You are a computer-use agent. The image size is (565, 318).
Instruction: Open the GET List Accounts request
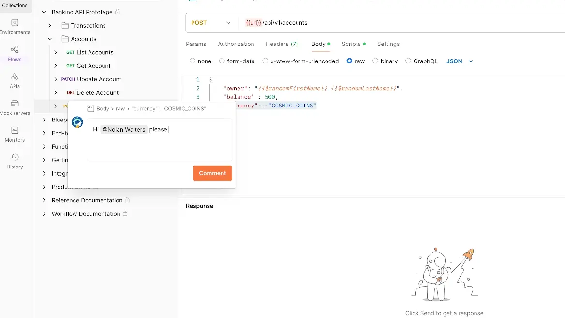(89, 52)
